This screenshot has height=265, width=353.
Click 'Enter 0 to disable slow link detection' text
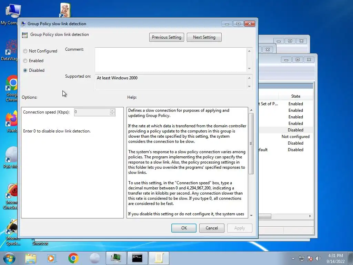(57, 131)
